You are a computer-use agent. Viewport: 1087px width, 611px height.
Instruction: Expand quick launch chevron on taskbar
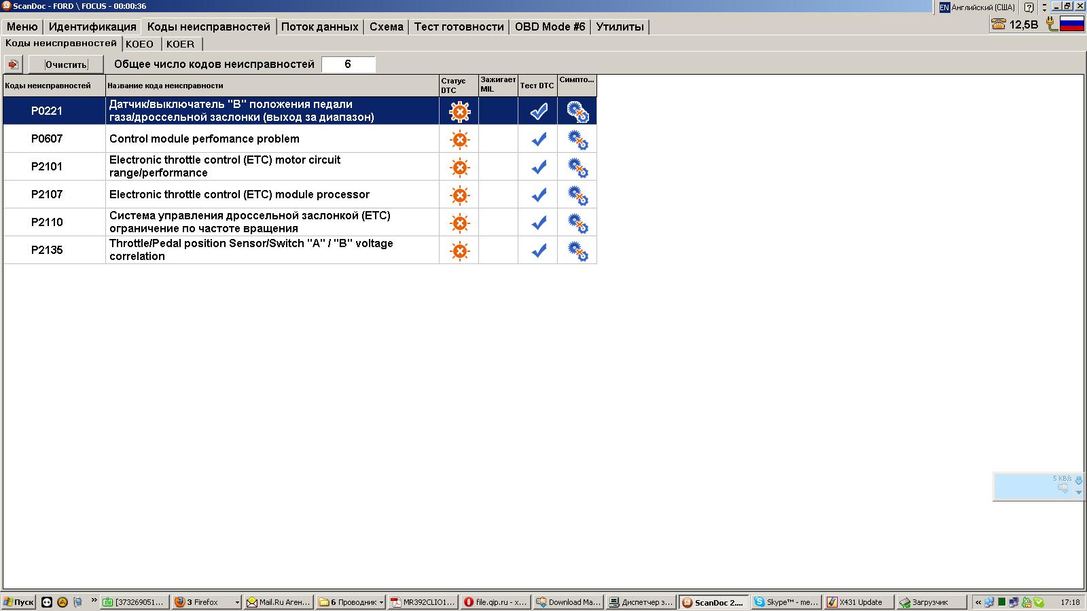pos(94,600)
